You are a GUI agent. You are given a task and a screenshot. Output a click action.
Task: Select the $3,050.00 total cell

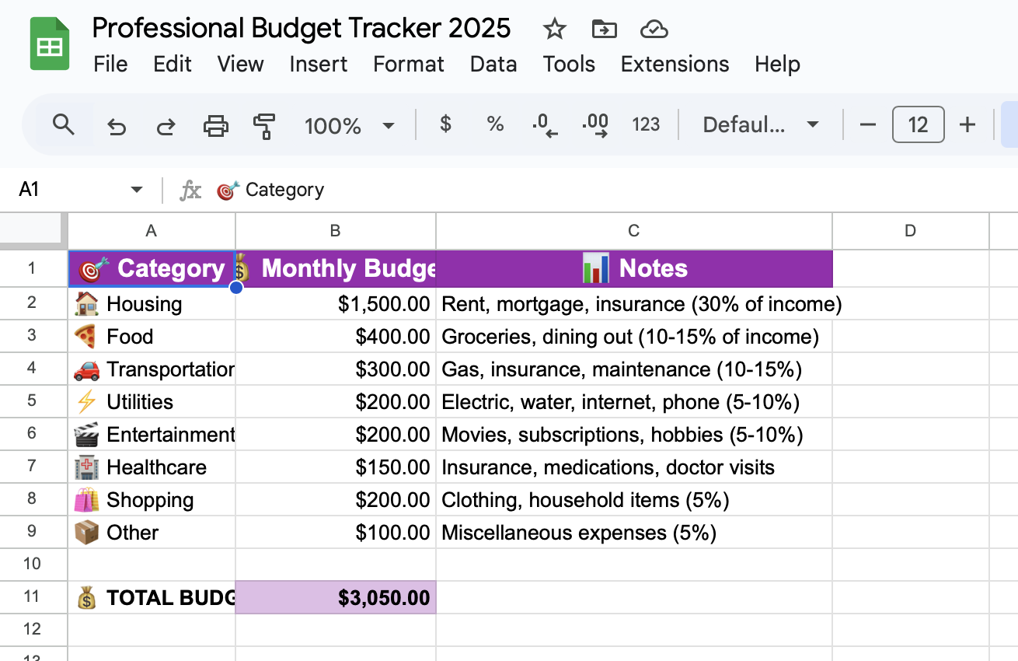point(336,596)
